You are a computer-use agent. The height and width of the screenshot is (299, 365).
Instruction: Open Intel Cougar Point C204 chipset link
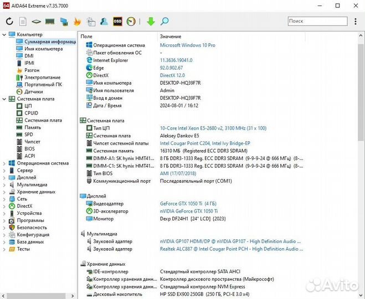[x=205, y=143]
